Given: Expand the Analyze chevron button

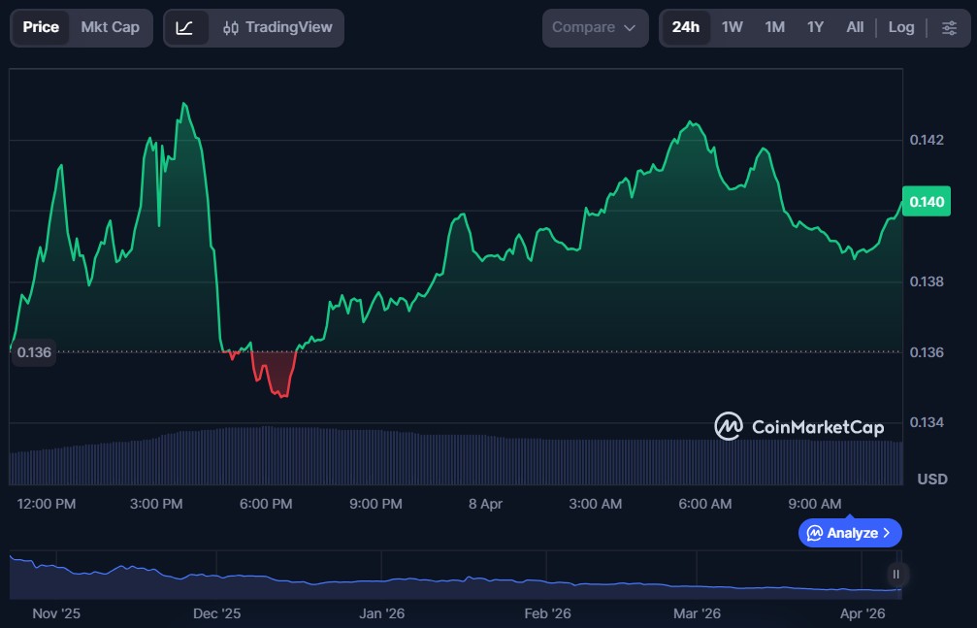Looking at the screenshot, I should (x=850, y=533).
